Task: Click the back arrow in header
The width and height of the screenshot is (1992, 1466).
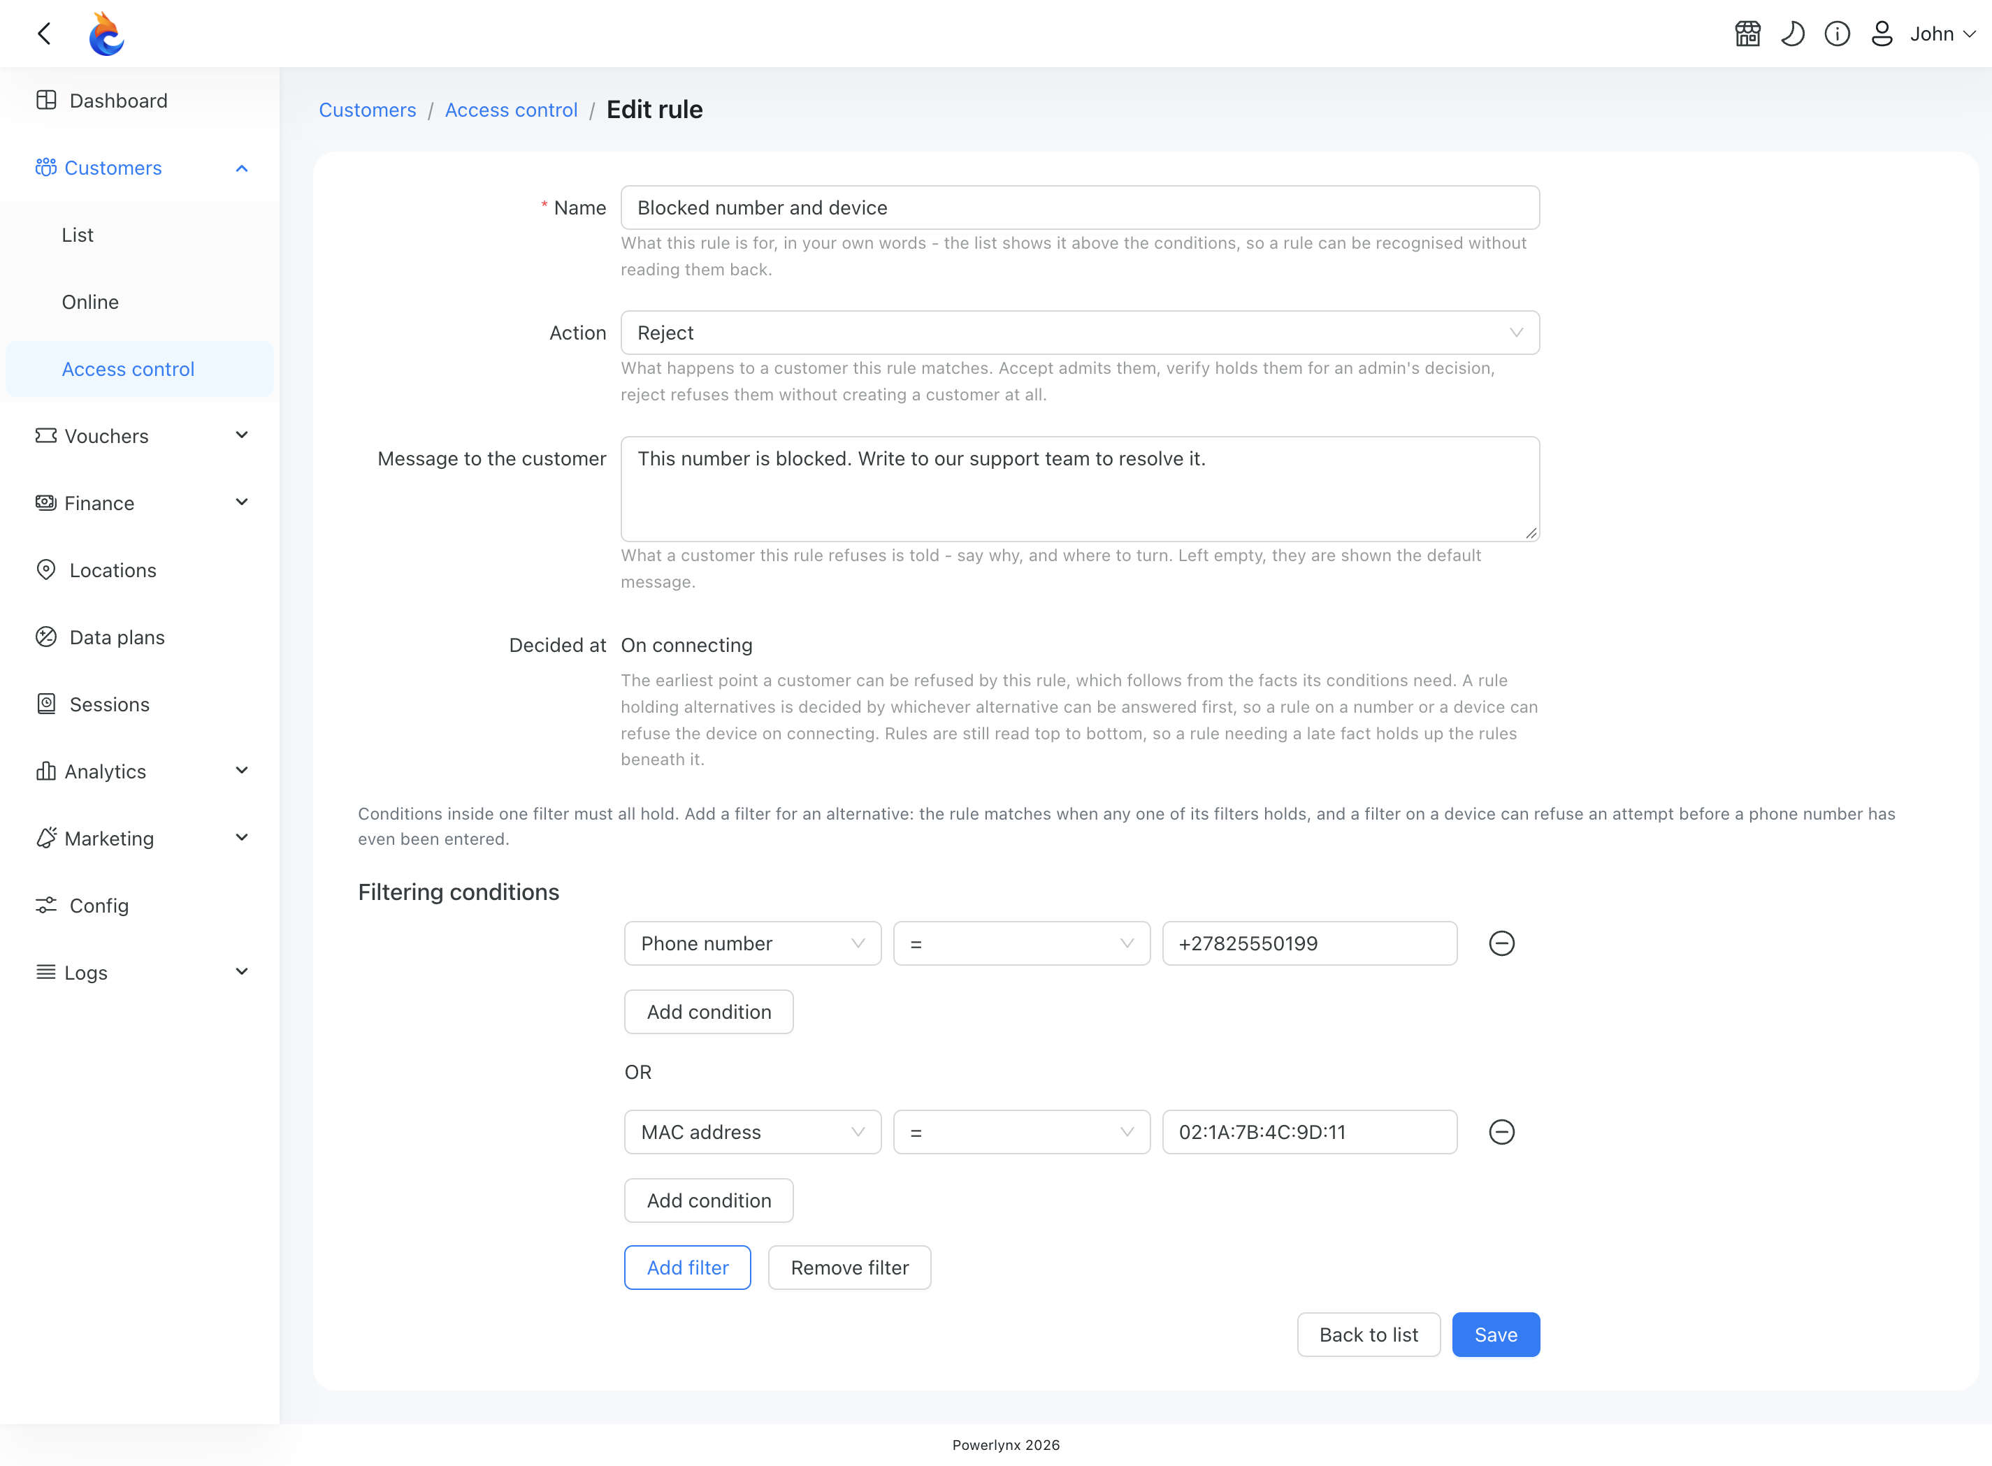Action: tap(45, 34)
